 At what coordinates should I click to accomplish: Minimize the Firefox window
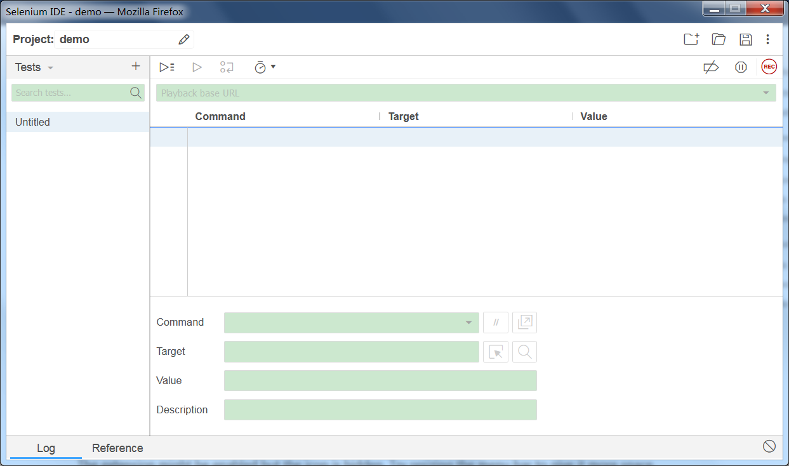714,8
